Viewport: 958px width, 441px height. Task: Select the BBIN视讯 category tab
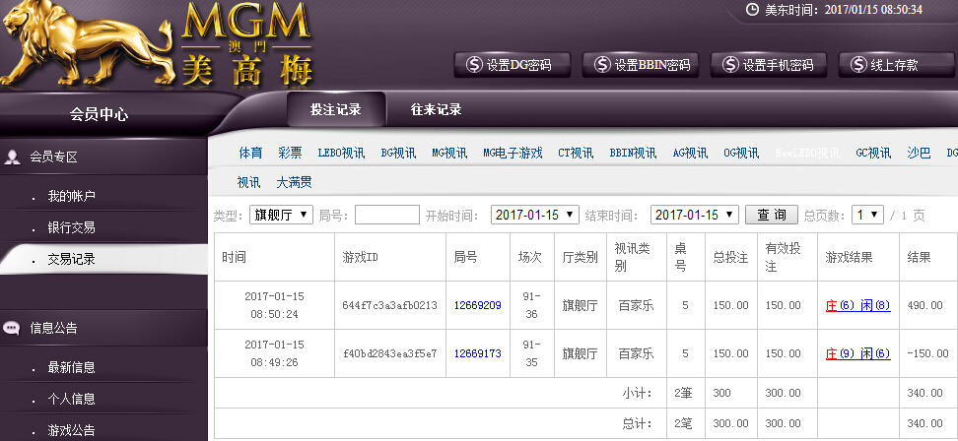633,154
